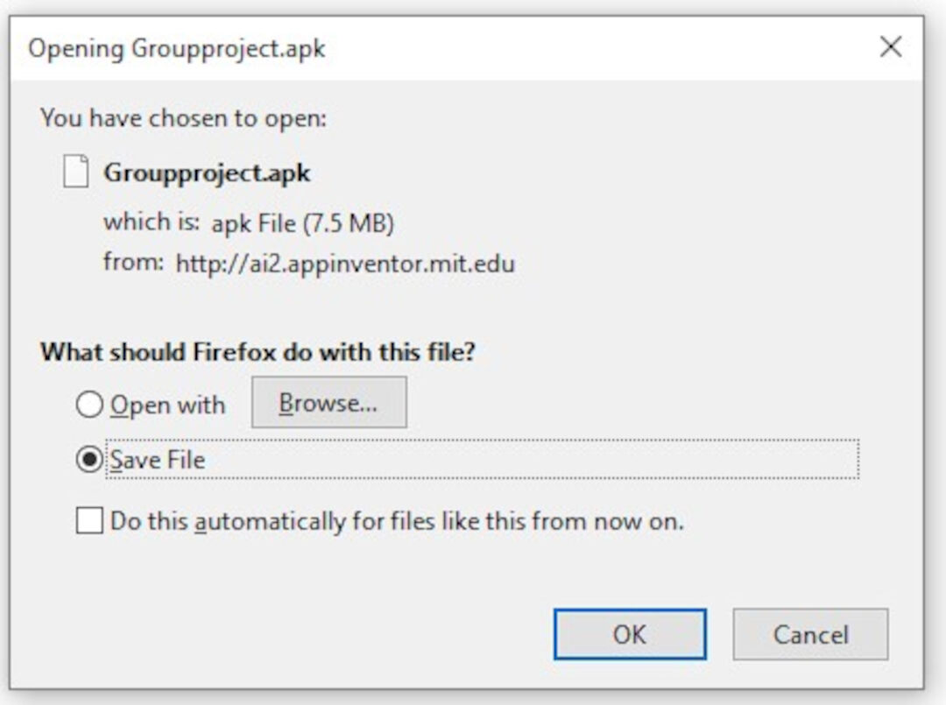Click the Cancel button
This screenshot has height=705, width=946.
coord(810,634)
